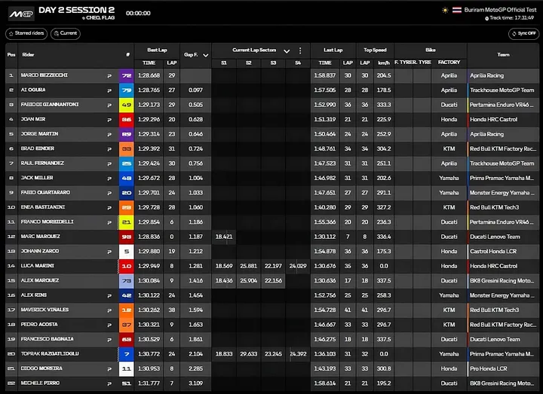Select rider Fabio Di Giannantoni
The height and width of the screenshot is (394, 543).
point(50,105)
